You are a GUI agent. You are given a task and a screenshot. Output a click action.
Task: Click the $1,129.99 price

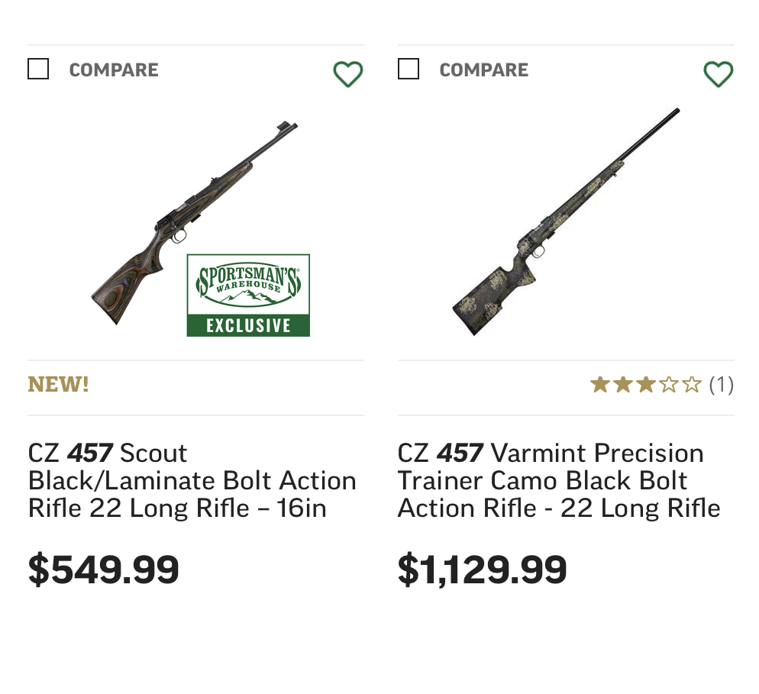point(482,570)
